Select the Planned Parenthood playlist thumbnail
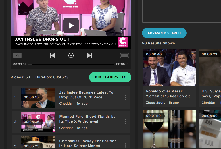 coord(38,122)
